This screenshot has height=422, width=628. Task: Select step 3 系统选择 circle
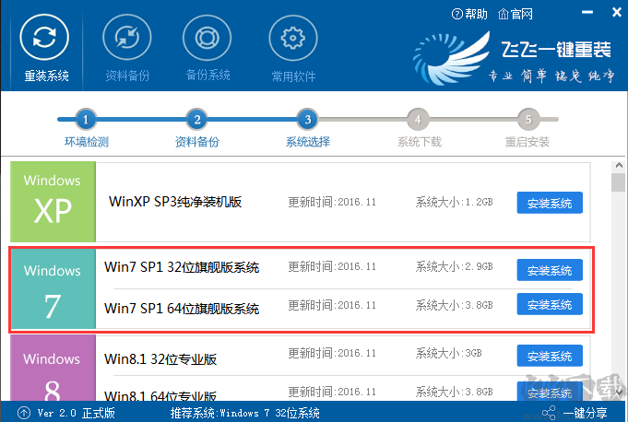308,119
